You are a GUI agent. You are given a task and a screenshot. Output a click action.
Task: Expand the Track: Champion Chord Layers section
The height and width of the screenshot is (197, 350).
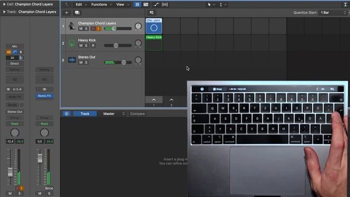pyautogui.click(x=4, y=12)
